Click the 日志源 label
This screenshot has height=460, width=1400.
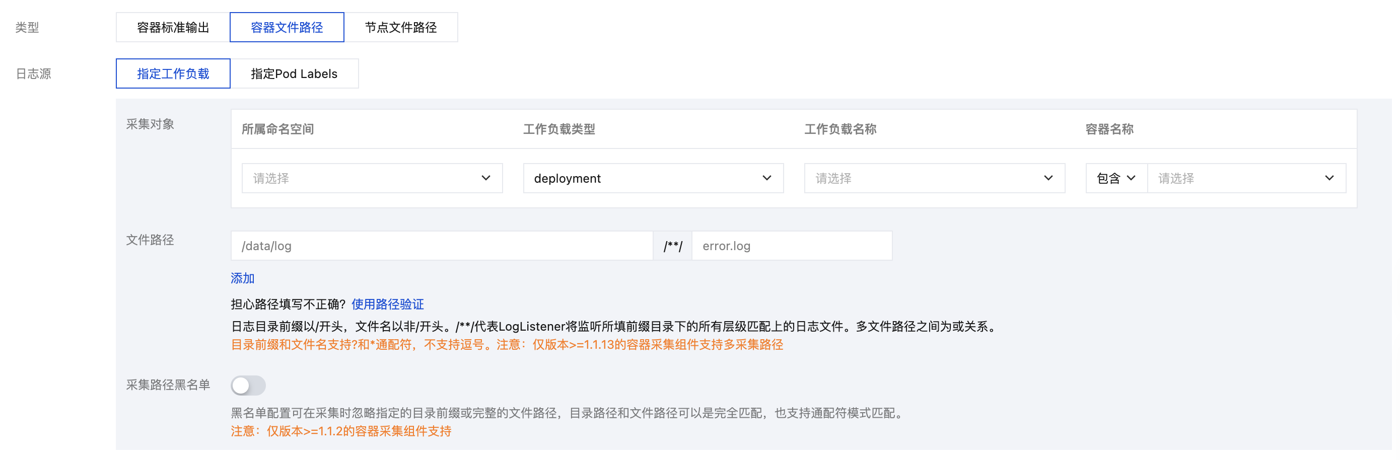34,73
